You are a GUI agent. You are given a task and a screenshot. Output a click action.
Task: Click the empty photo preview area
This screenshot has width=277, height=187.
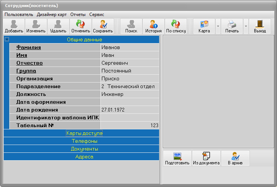pyautogui.click(x=218, y=91)
